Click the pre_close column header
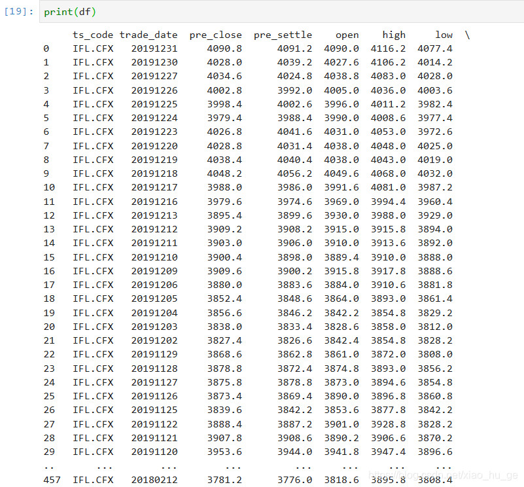 215,35
